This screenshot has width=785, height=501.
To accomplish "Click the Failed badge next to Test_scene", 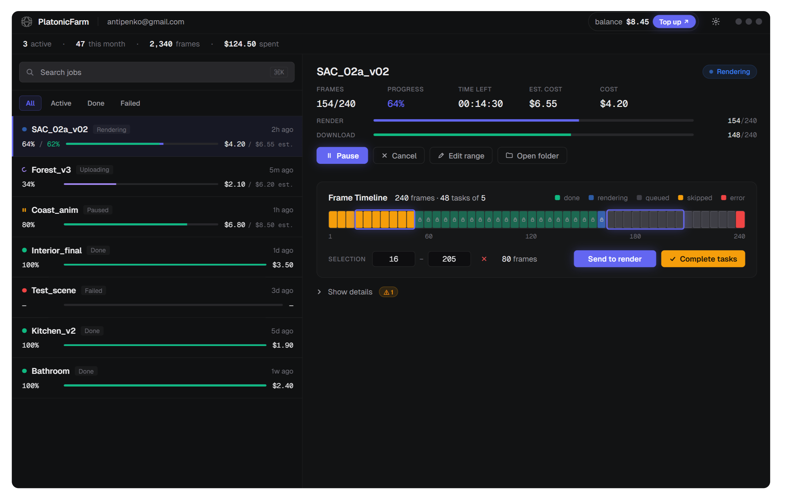I will (x=93, y=290).
